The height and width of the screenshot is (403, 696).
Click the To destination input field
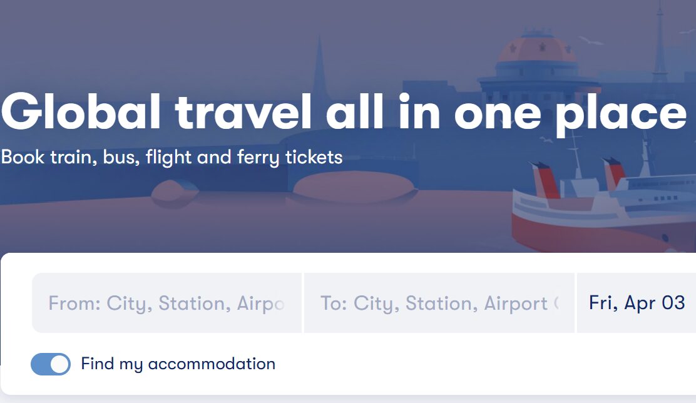coord(439,304)
